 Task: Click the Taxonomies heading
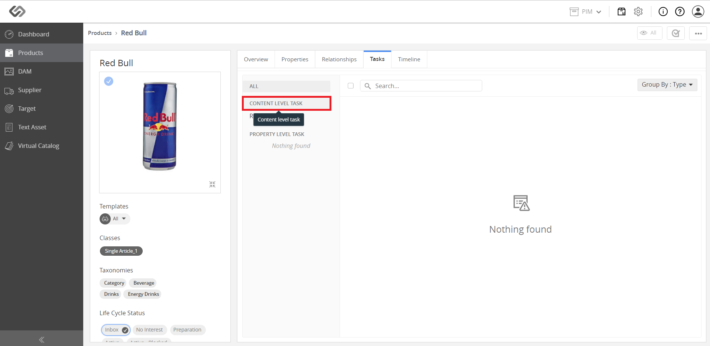[x=116, y=270]
